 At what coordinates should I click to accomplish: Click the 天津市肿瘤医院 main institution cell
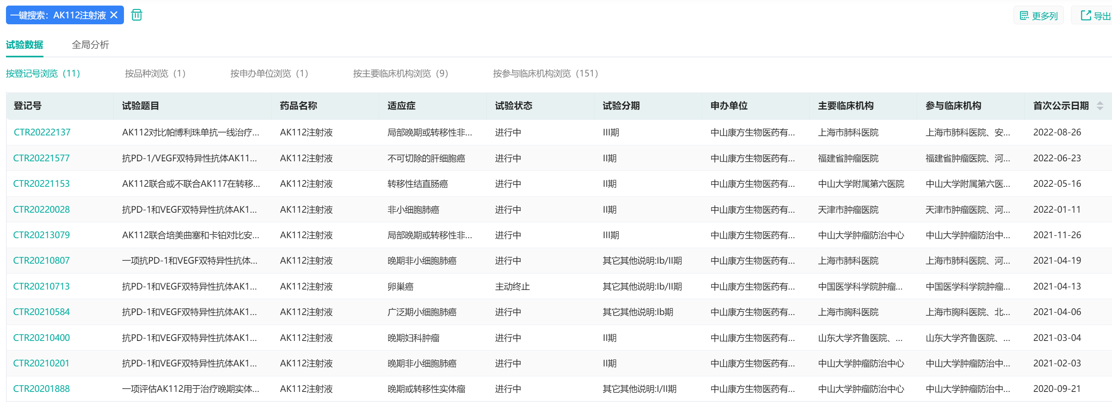point(848,209)
